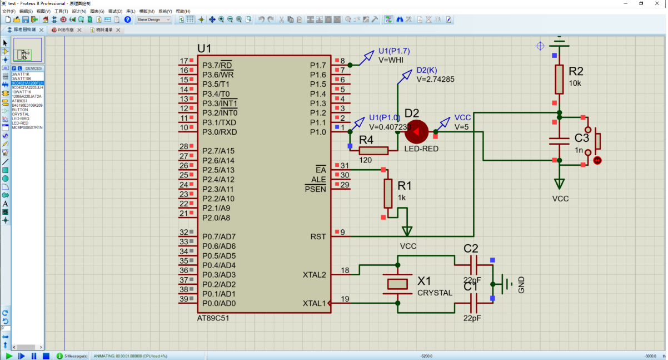Click the Undo arrow icon
This screenshot has width=668, height=360.
261,19
